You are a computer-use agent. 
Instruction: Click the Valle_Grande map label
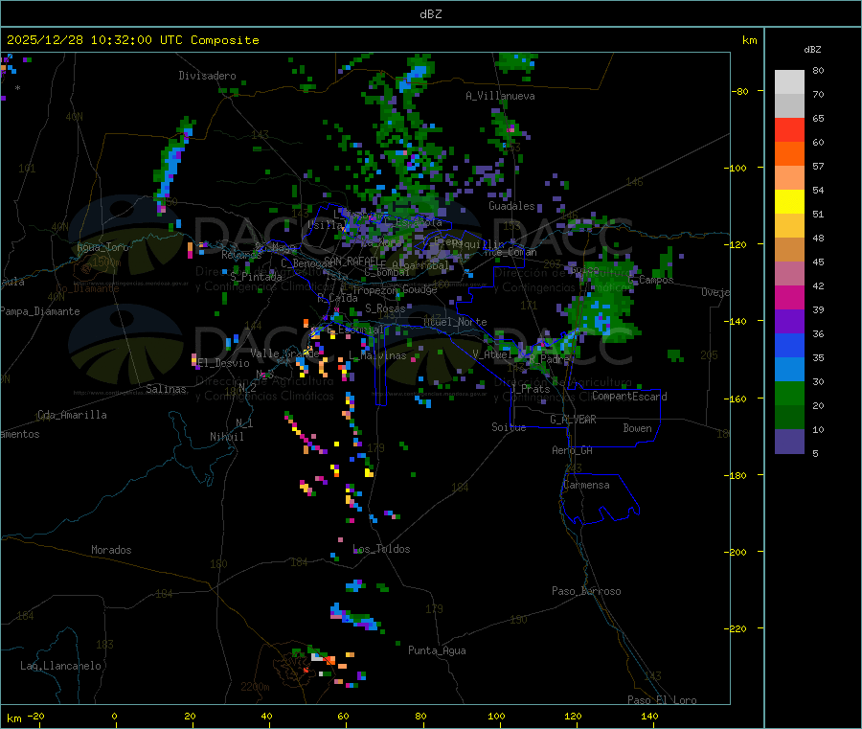[x=284, y=353]
